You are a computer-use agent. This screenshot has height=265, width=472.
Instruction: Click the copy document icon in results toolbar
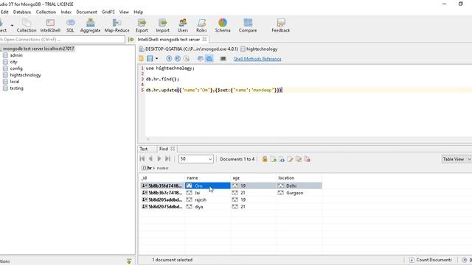[x=299, y=159]
